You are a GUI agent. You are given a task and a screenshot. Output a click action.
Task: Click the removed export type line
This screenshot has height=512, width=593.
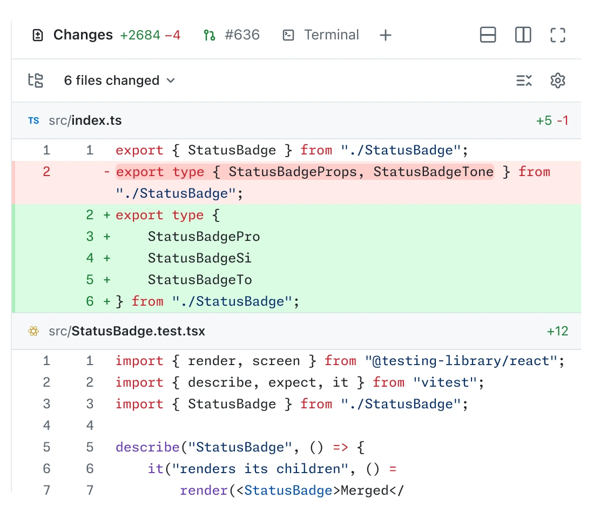296,183
